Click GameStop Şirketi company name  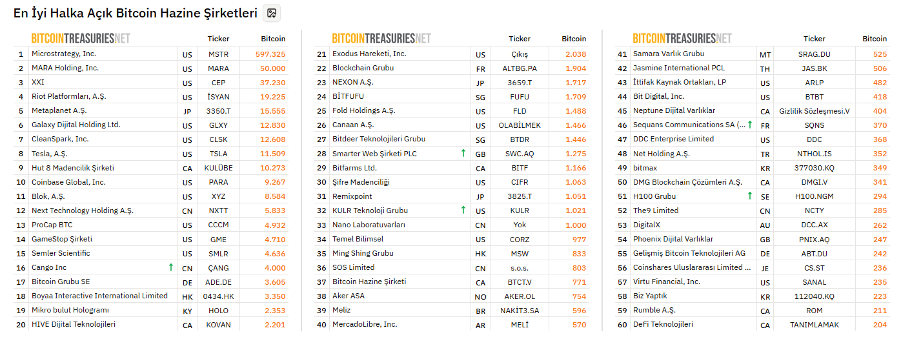(62, 239)
